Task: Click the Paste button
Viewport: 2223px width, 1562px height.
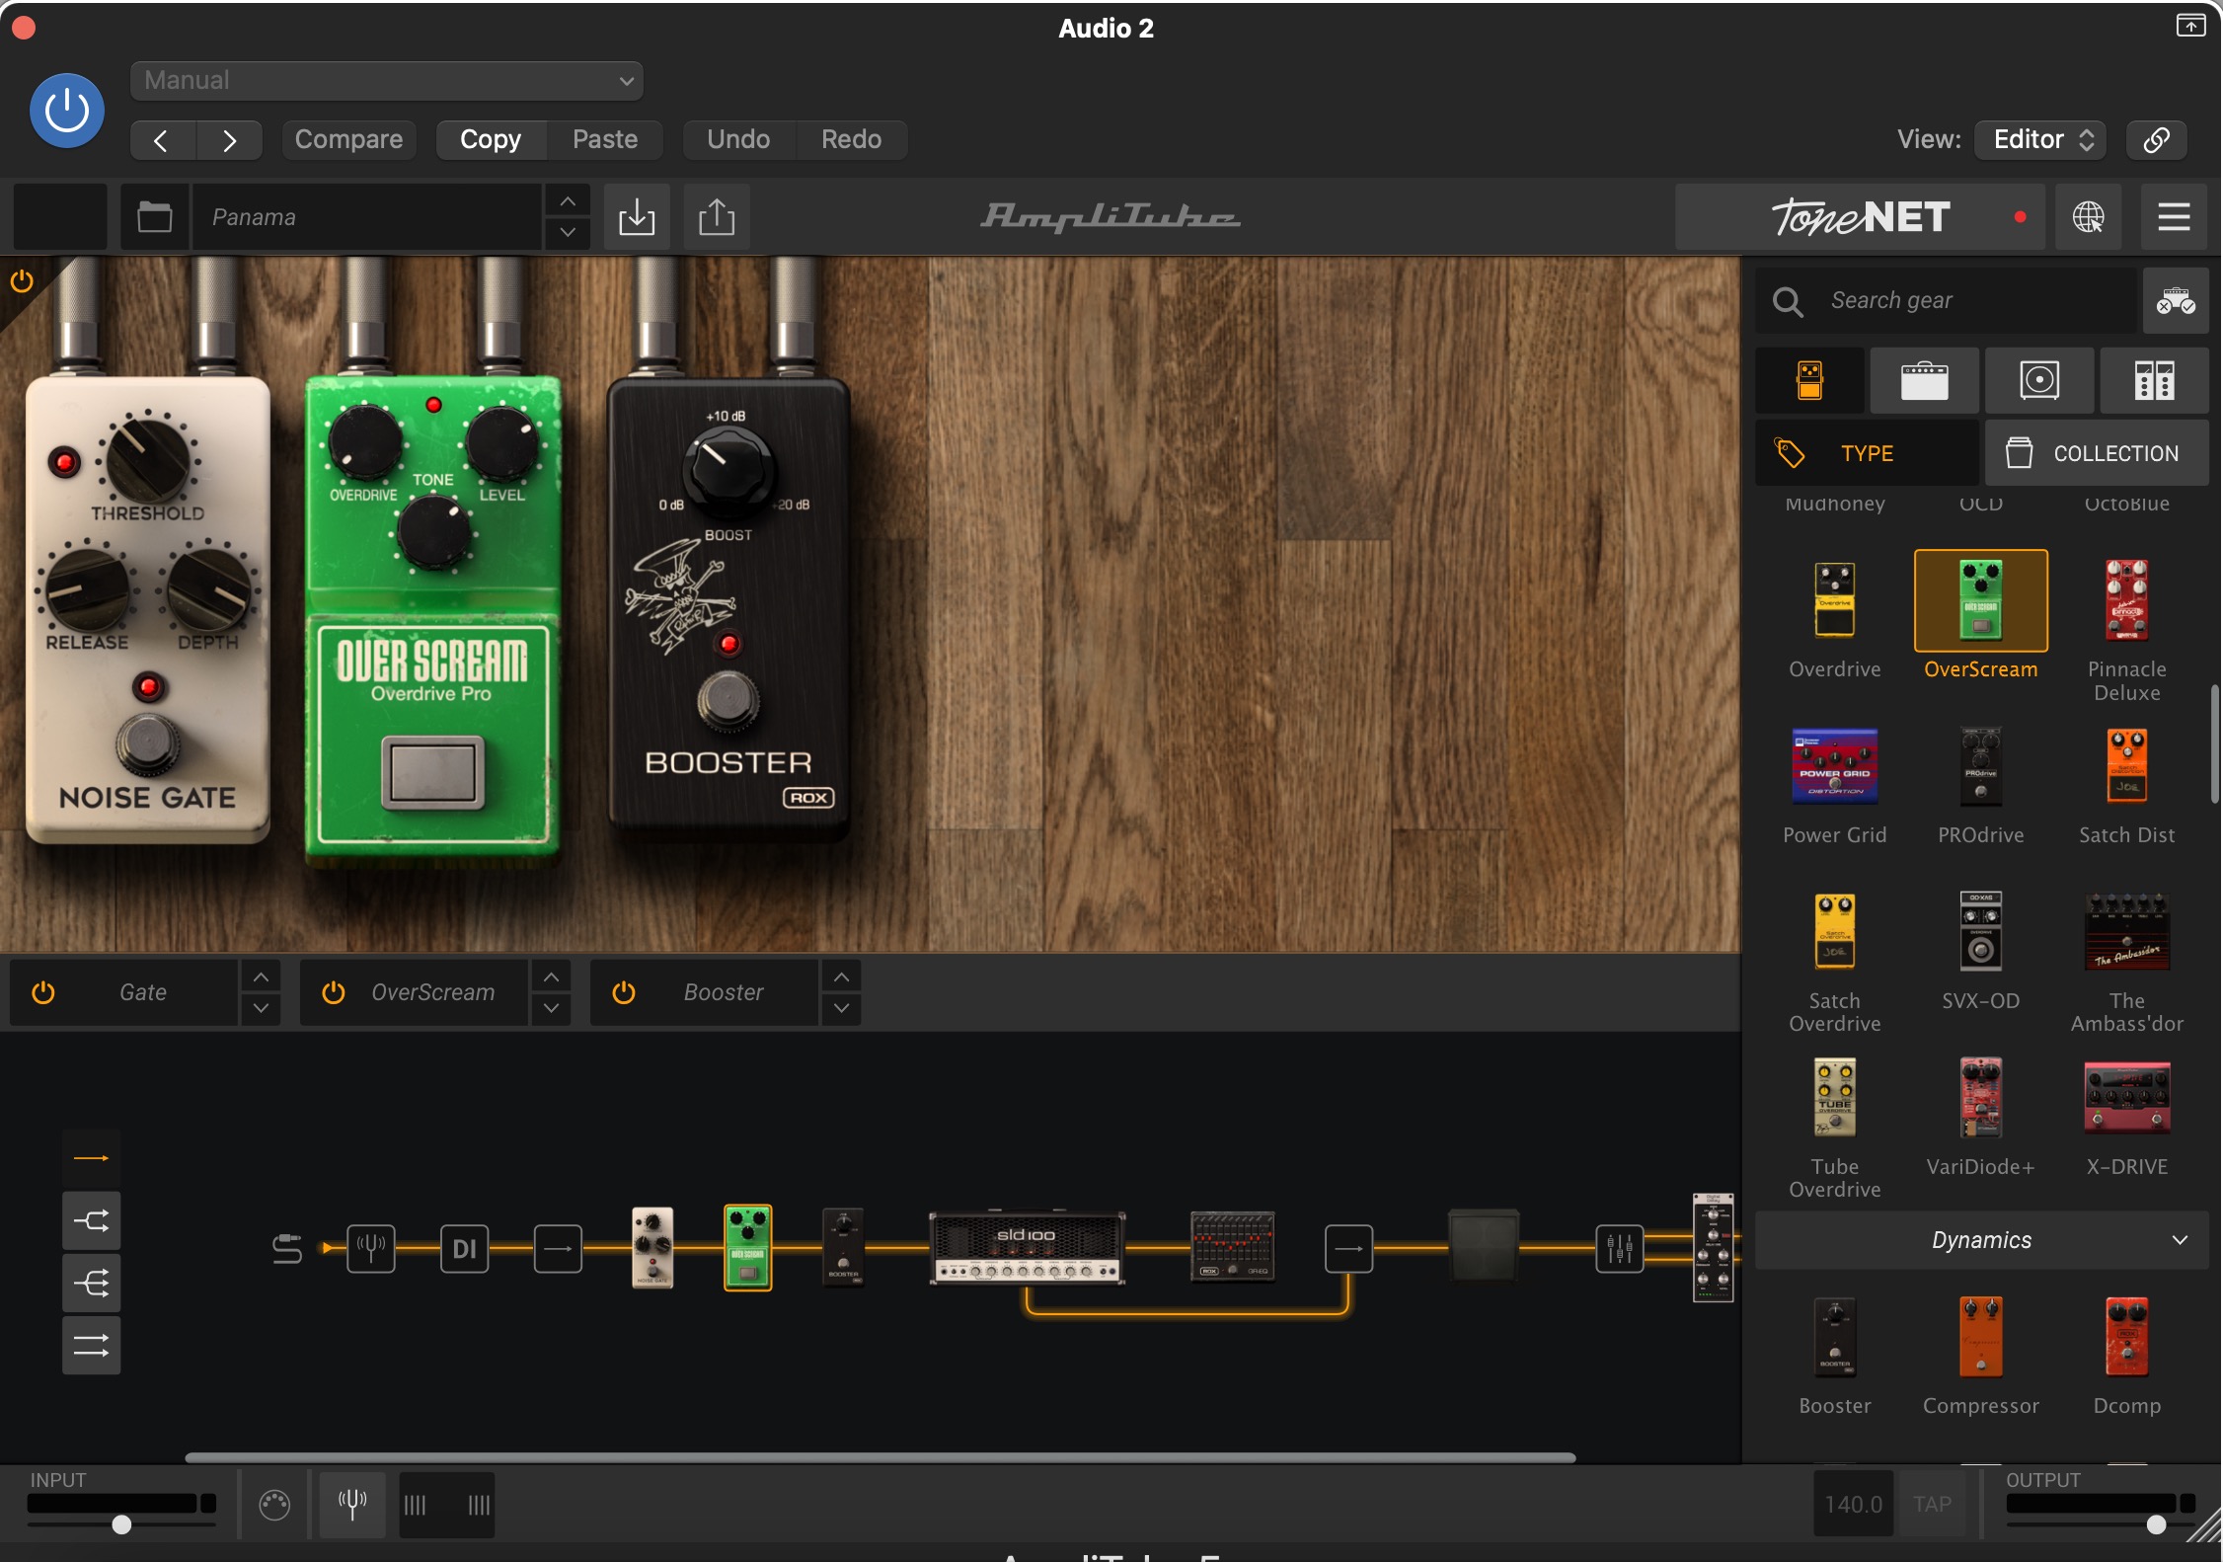Action: tap(605, 139)
